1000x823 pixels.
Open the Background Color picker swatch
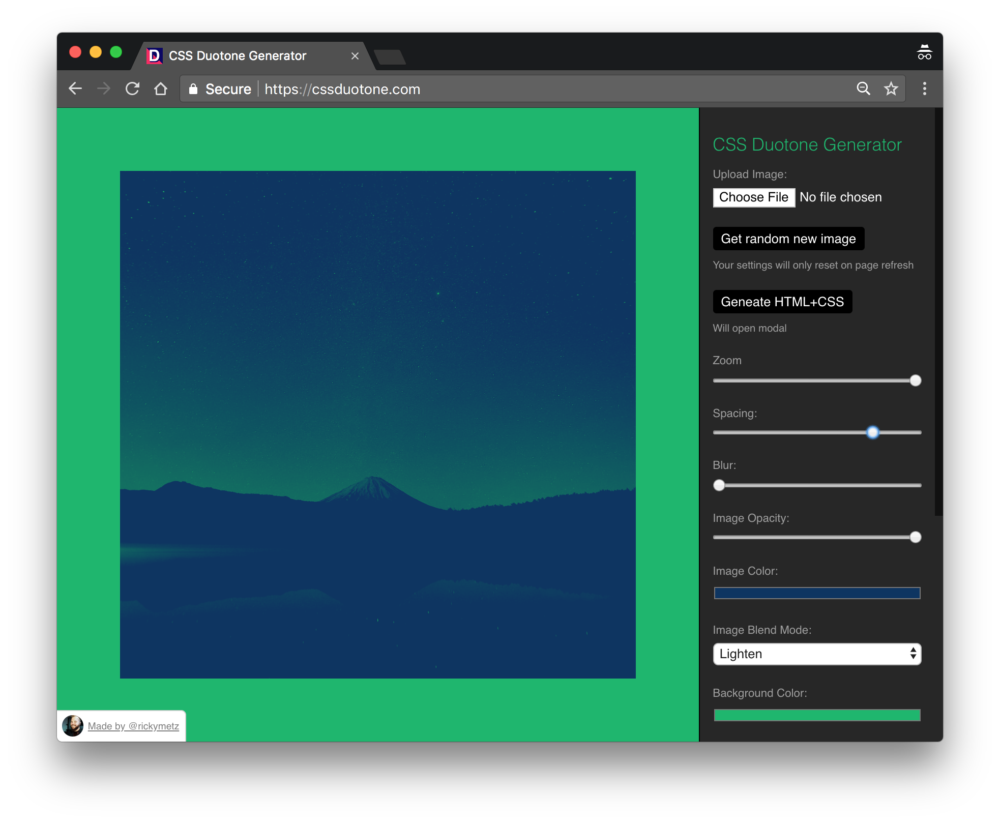pyautogui.click(x=816, y=715)
